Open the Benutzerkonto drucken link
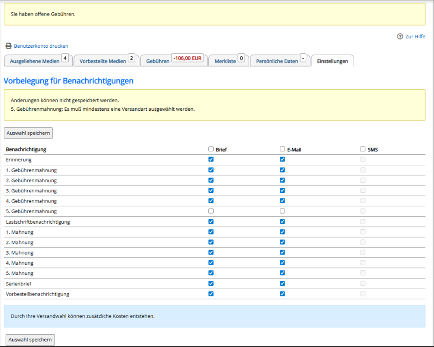The width and height of the screenshot is (434, 347). (x=41, y=46)
